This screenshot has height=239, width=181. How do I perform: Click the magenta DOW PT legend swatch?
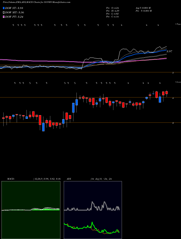pos(4,17)
